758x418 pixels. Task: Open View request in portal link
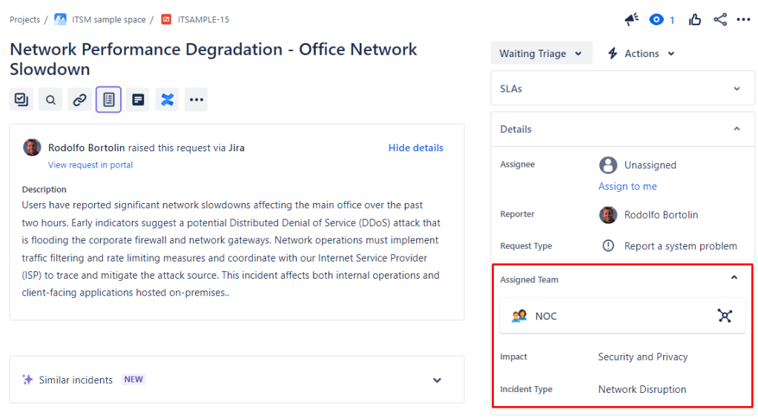pos(90,165)
